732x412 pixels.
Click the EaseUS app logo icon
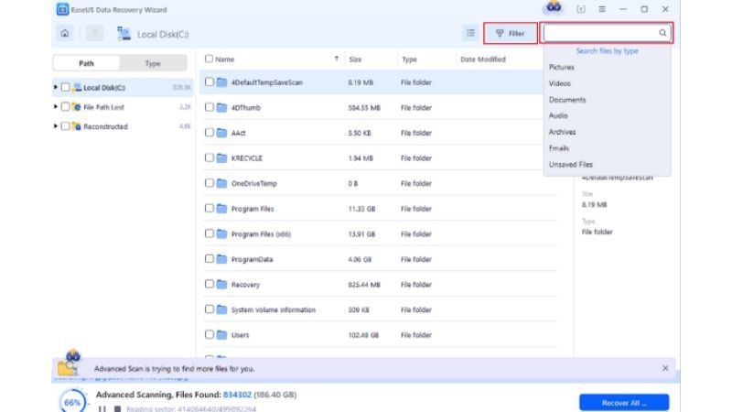(x=62, y=9)
